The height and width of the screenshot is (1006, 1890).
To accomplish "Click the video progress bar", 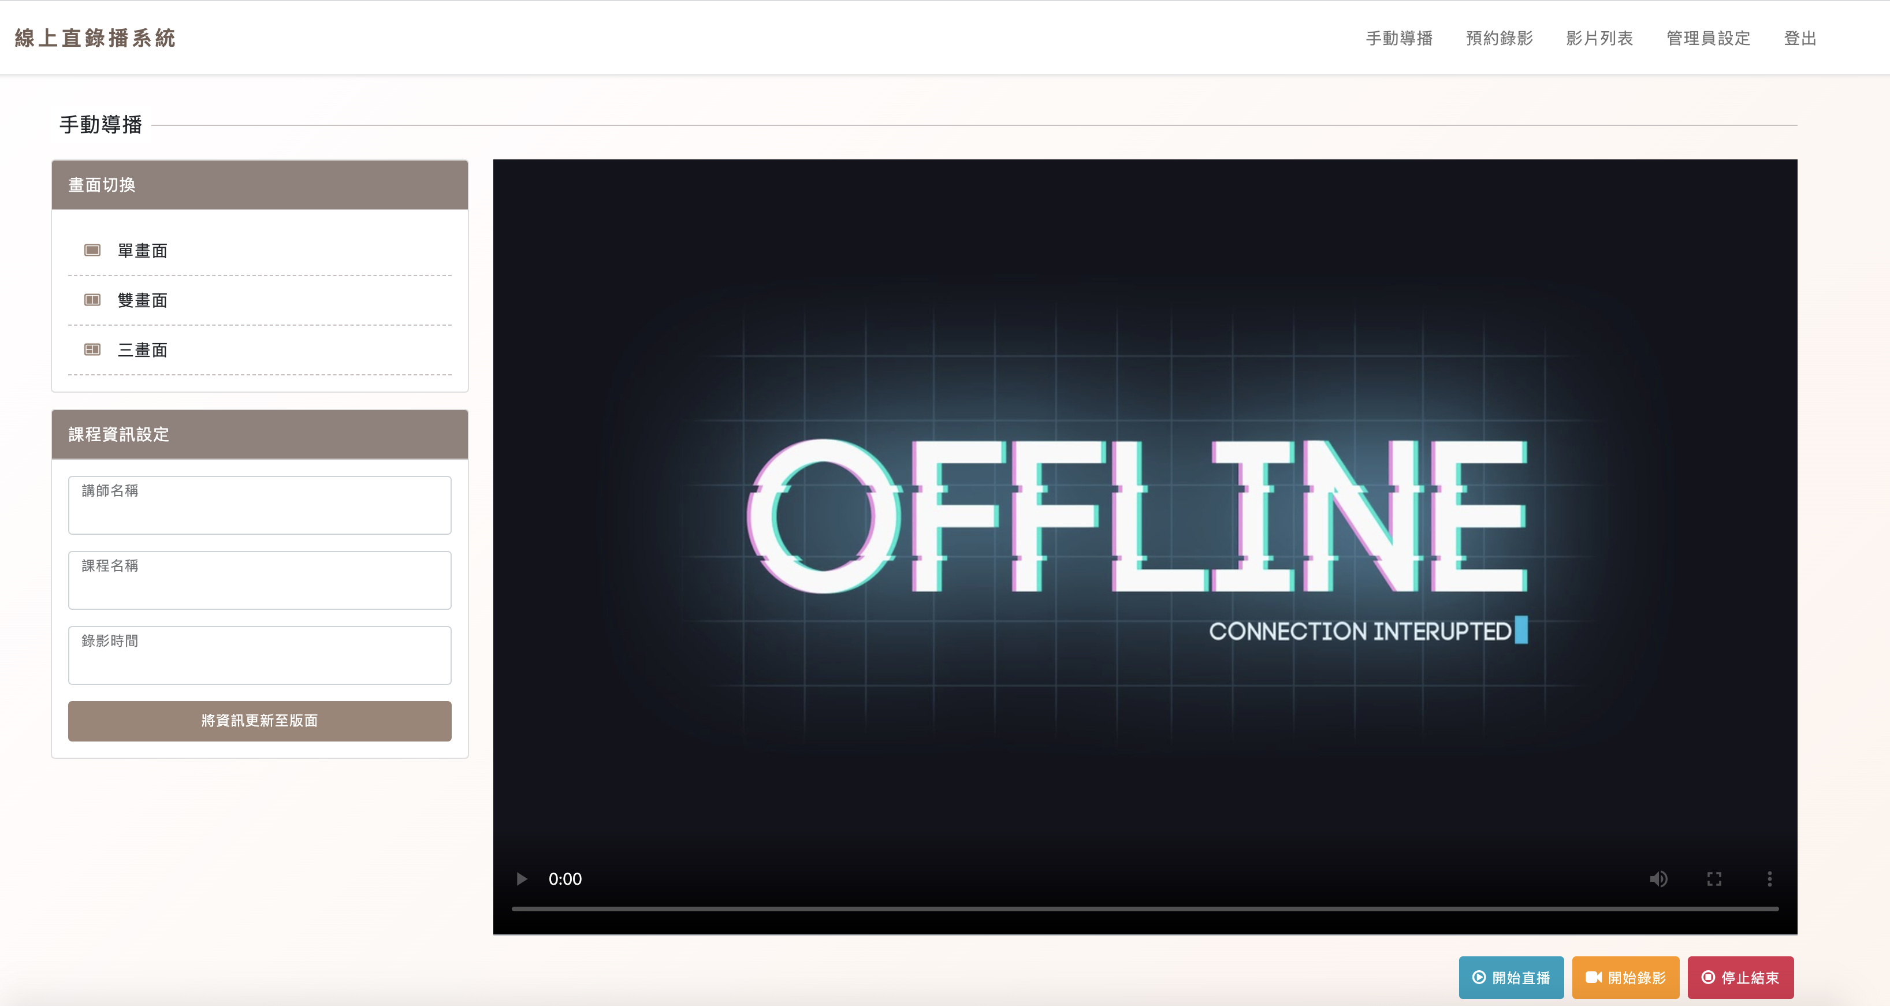I will (x=1144, y=908).
